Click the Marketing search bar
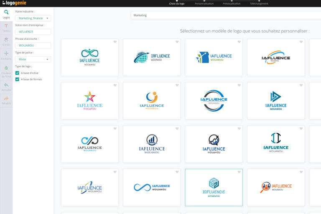The height and width of the screenshot is (214, 321). 226,15
